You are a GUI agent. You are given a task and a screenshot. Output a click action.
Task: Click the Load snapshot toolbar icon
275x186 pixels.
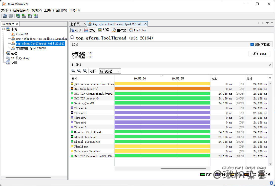click(x=5, y=16)
